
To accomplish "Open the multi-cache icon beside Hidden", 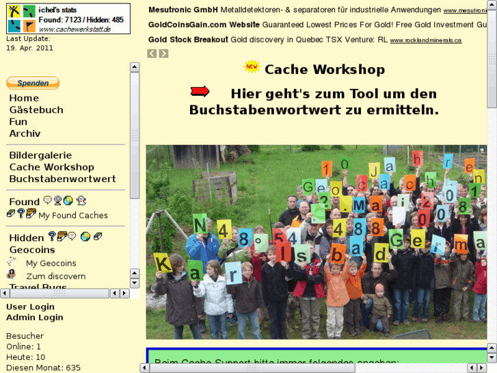I will tap(62, 236).
